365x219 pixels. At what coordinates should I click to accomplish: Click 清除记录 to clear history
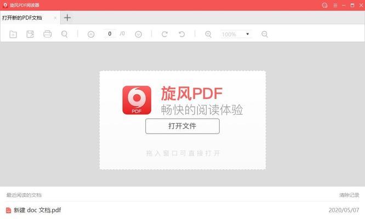click(x=349, y=195)
